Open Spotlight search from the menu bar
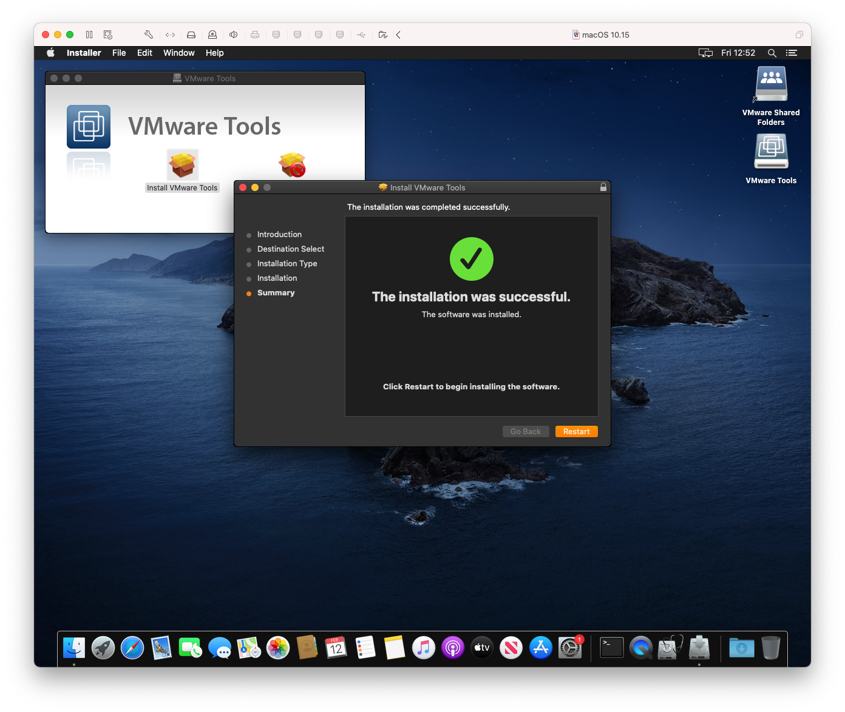The width and height of the screenshot is (845, 712). click(x=772, y=53)
